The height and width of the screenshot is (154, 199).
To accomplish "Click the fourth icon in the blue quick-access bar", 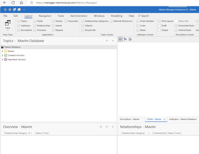I will [x=19, y=10].
